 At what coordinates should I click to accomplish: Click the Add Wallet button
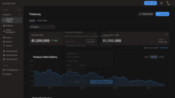[x=162, y=14]
